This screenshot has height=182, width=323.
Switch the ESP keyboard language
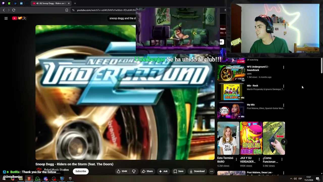pos(300,179)
